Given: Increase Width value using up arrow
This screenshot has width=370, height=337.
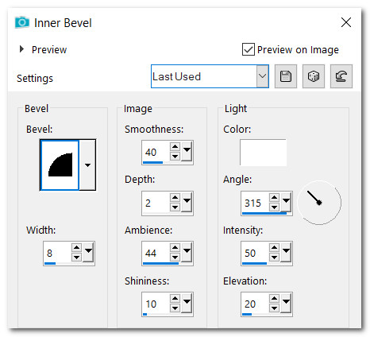Looking at the screenshot, I should point(76,248).
